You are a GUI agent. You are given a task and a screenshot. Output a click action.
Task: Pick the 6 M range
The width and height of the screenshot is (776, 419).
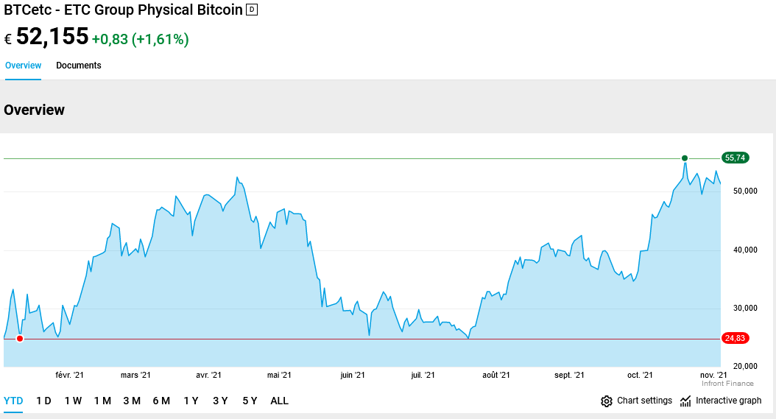click(x=161, y=401)
